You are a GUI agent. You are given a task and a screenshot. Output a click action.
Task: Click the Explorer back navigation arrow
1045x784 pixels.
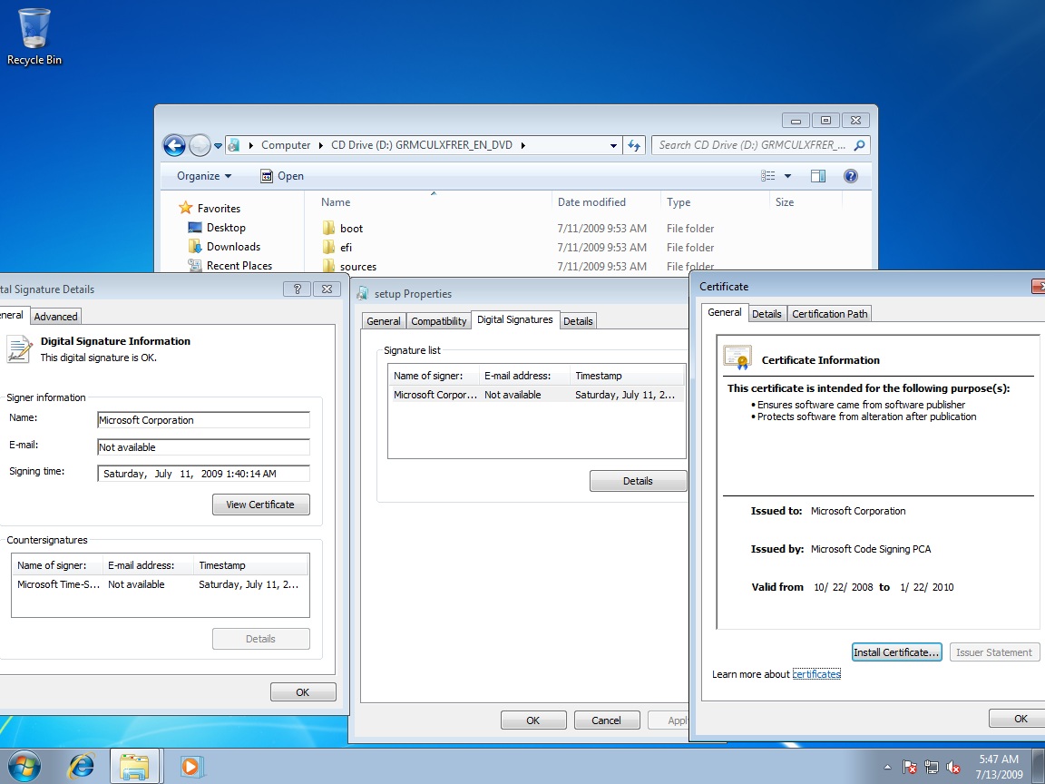point(173,145)
